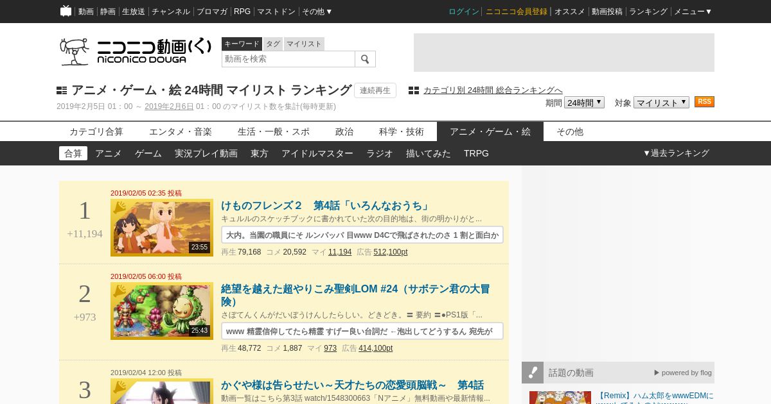771x404 pixels.
Task: Select 東方 subcategory
Action: (260, 153)
